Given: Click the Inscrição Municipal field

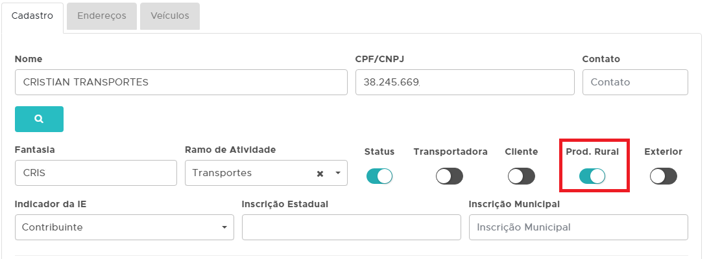Looking at the screenshot, I should 578,227.
